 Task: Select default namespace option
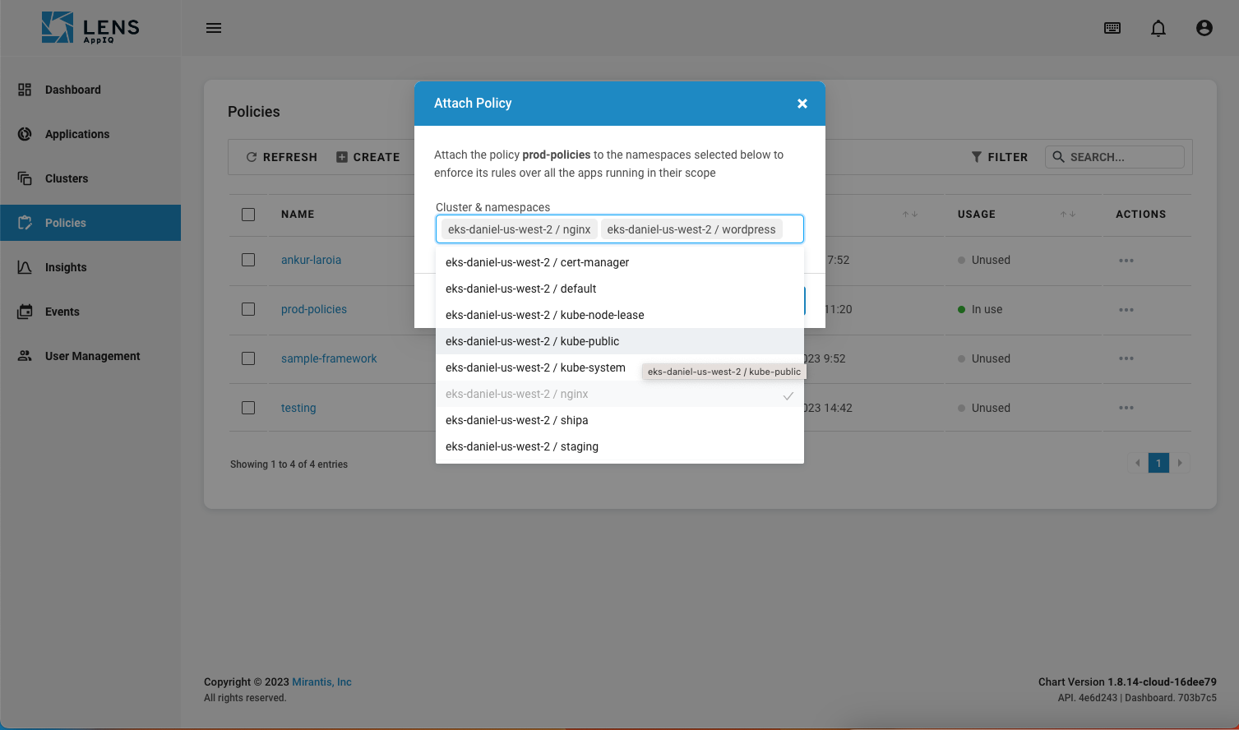point(620,289)
